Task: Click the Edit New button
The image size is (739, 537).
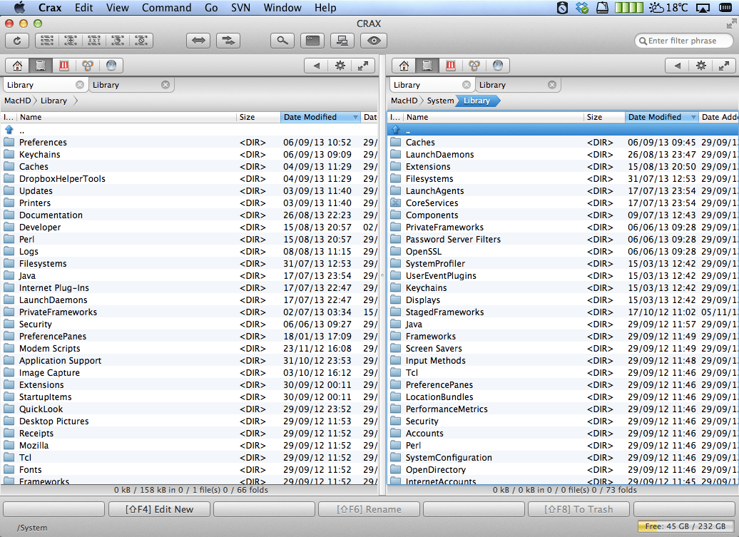Action: [159, 509]
